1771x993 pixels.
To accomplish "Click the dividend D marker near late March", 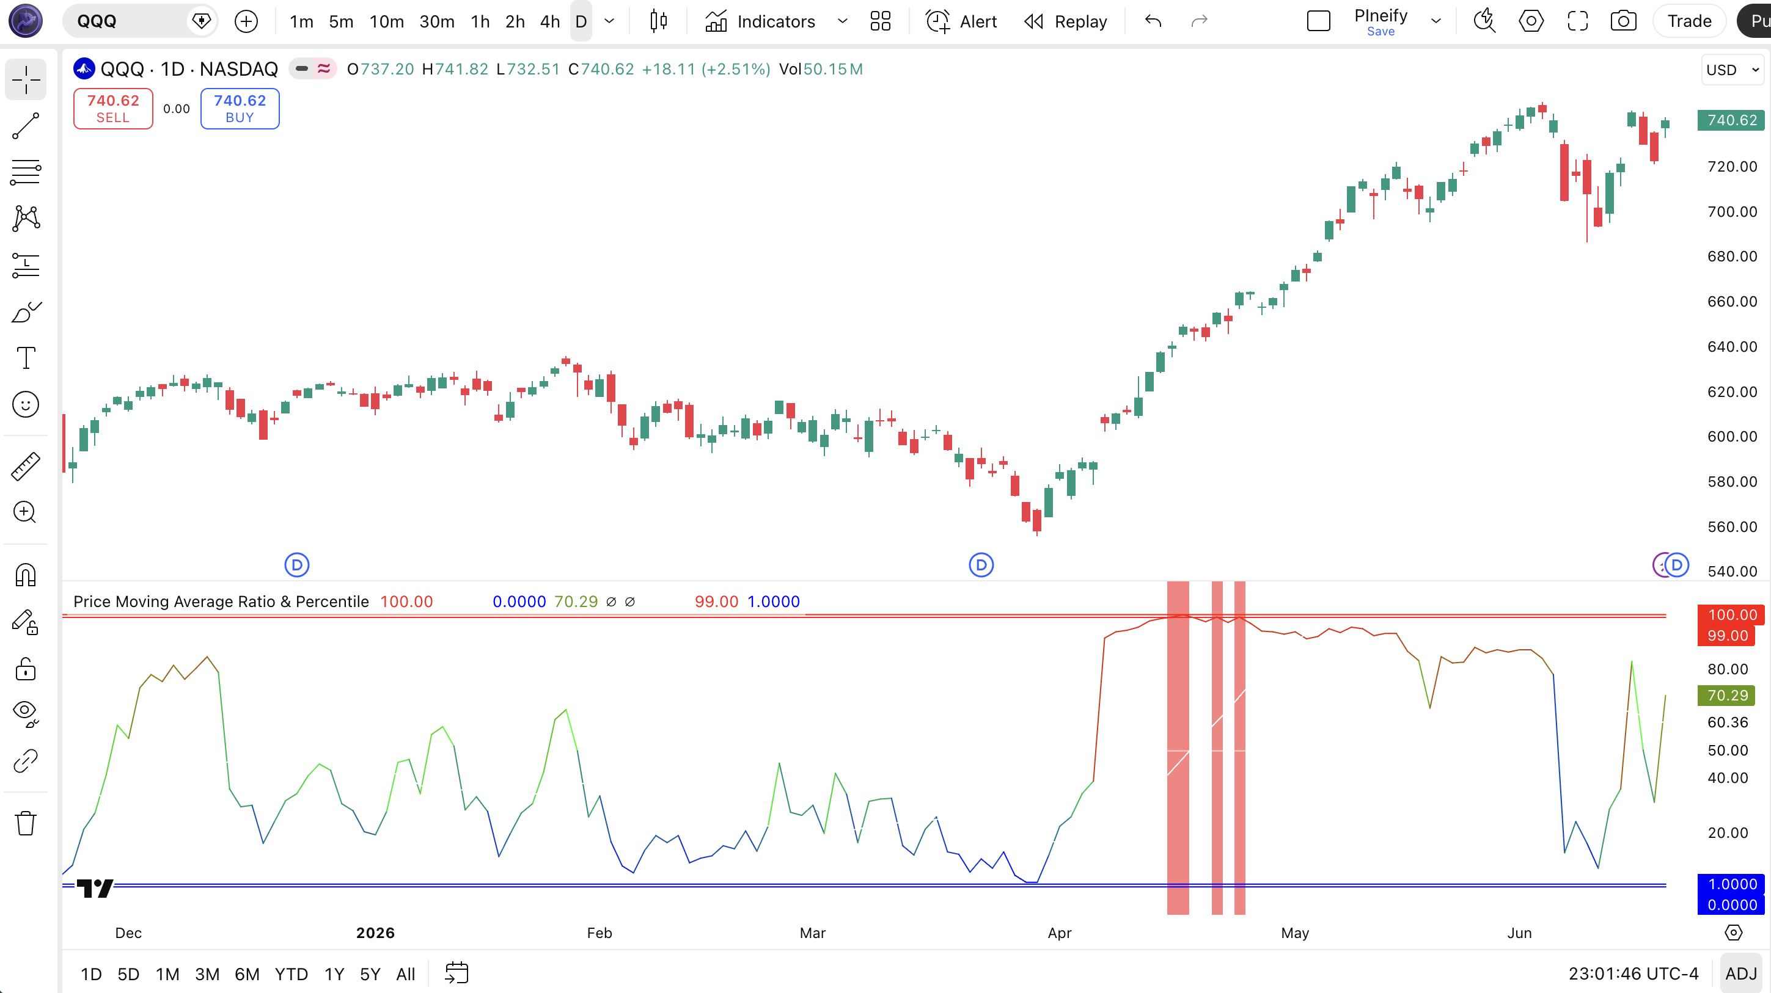I will pyautogui.click(x=981, y=566).
